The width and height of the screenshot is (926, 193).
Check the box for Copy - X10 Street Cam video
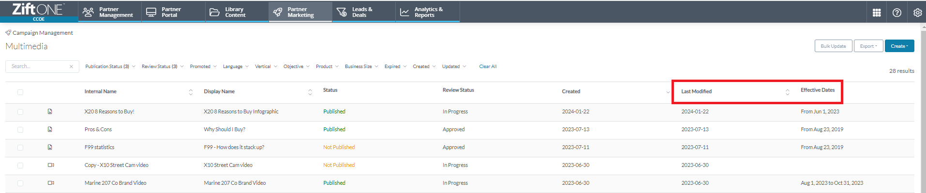20,165
